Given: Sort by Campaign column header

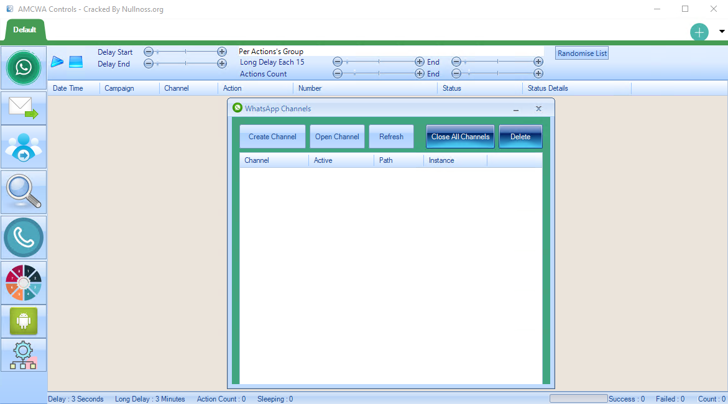Looking at the screenshot, I should [x=129, y=88].
